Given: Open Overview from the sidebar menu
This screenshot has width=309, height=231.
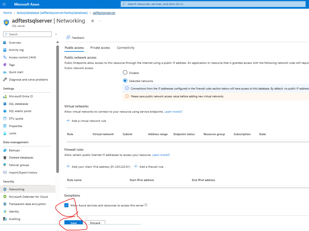Looking at the screenshot, I should tap(15, 42).
